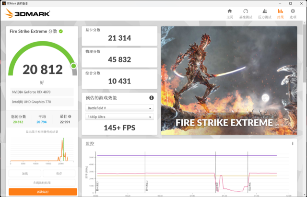Click the 3DMark logo
307x197 pixels.
click(x=27, y=13)
